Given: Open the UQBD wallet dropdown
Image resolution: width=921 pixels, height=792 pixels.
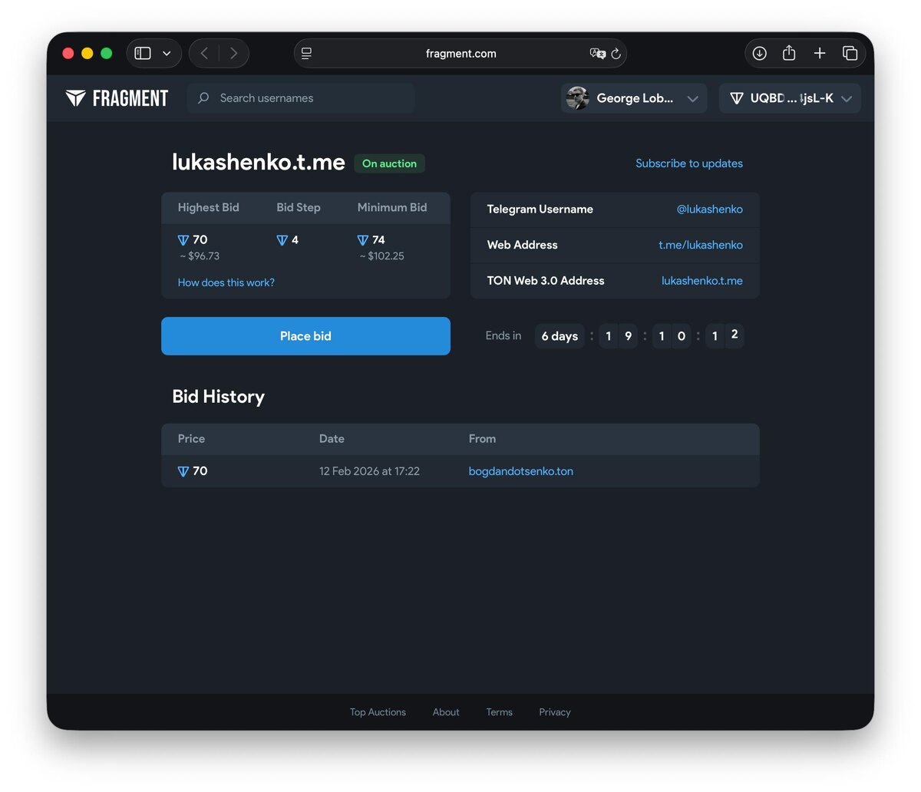Looking at the screenshot, I should (790, 98).
